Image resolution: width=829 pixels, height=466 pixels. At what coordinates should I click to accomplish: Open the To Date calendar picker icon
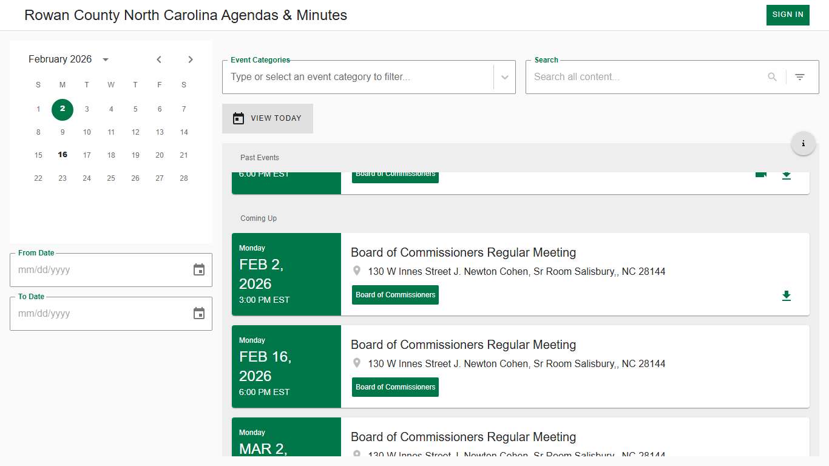coord(199,313)
